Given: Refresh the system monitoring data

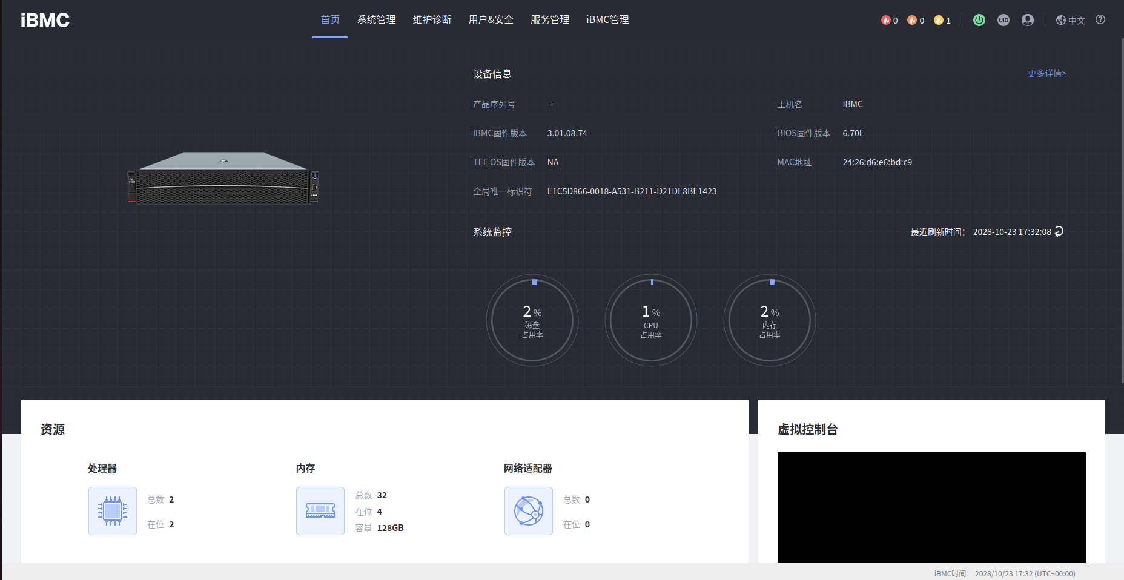Looking at the screenshot, I should point(1059,231).
